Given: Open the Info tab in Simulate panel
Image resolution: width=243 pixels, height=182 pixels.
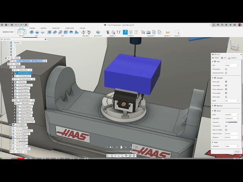Looking at the screenshot, I should tap(224, 58).
